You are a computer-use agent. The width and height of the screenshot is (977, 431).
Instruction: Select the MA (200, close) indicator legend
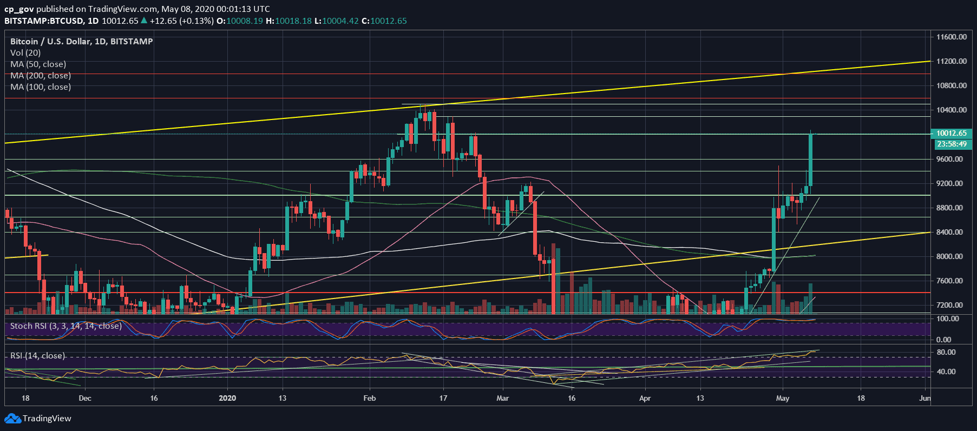[41, 75]
